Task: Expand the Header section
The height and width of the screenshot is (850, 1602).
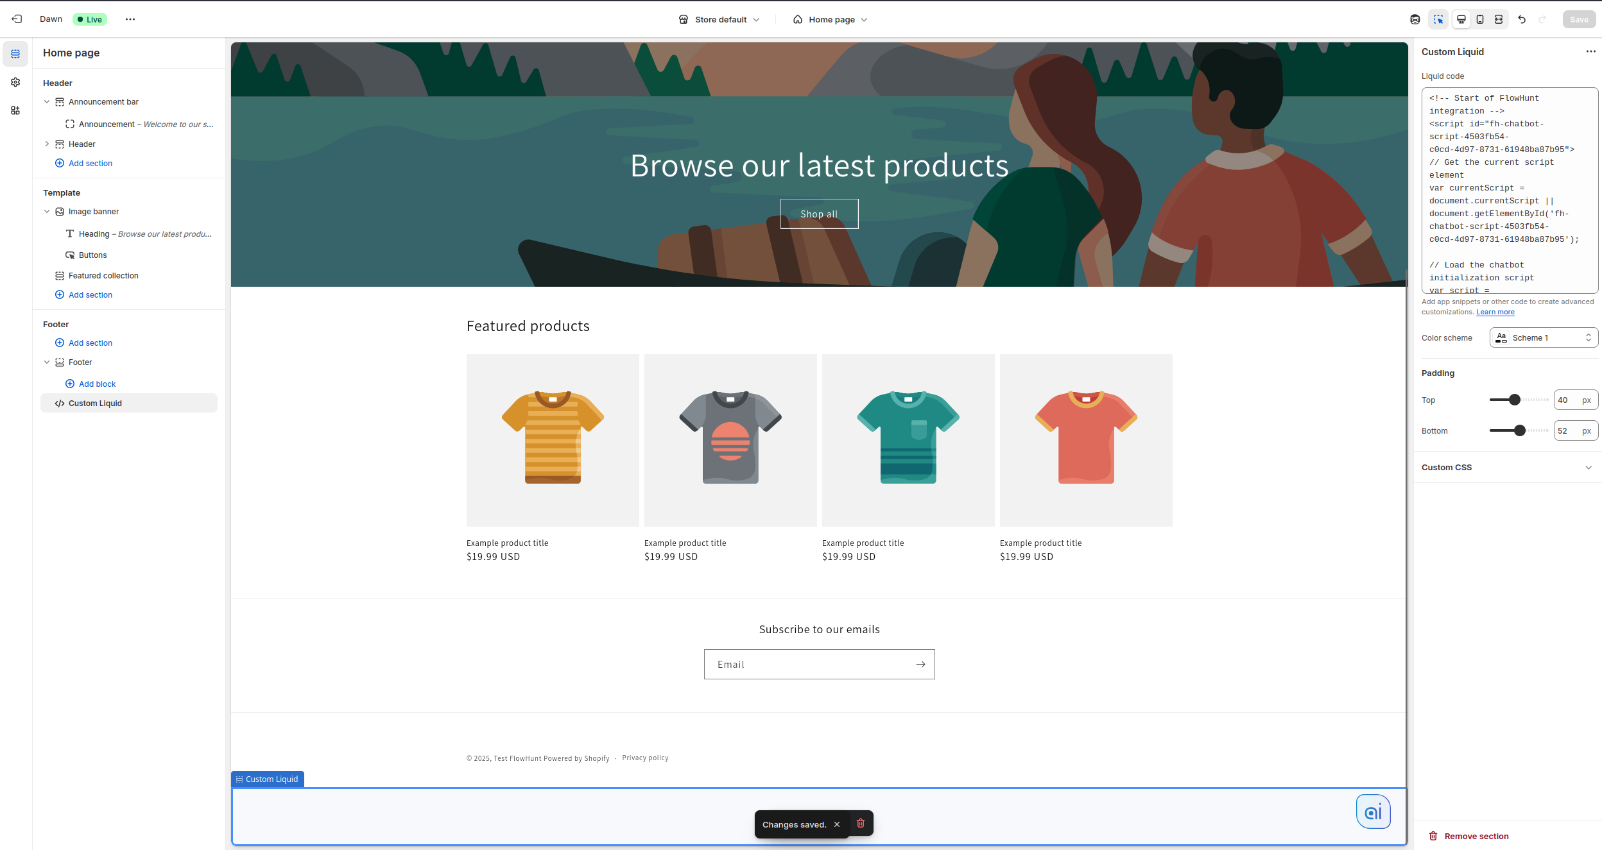Action: pos(47,144)
